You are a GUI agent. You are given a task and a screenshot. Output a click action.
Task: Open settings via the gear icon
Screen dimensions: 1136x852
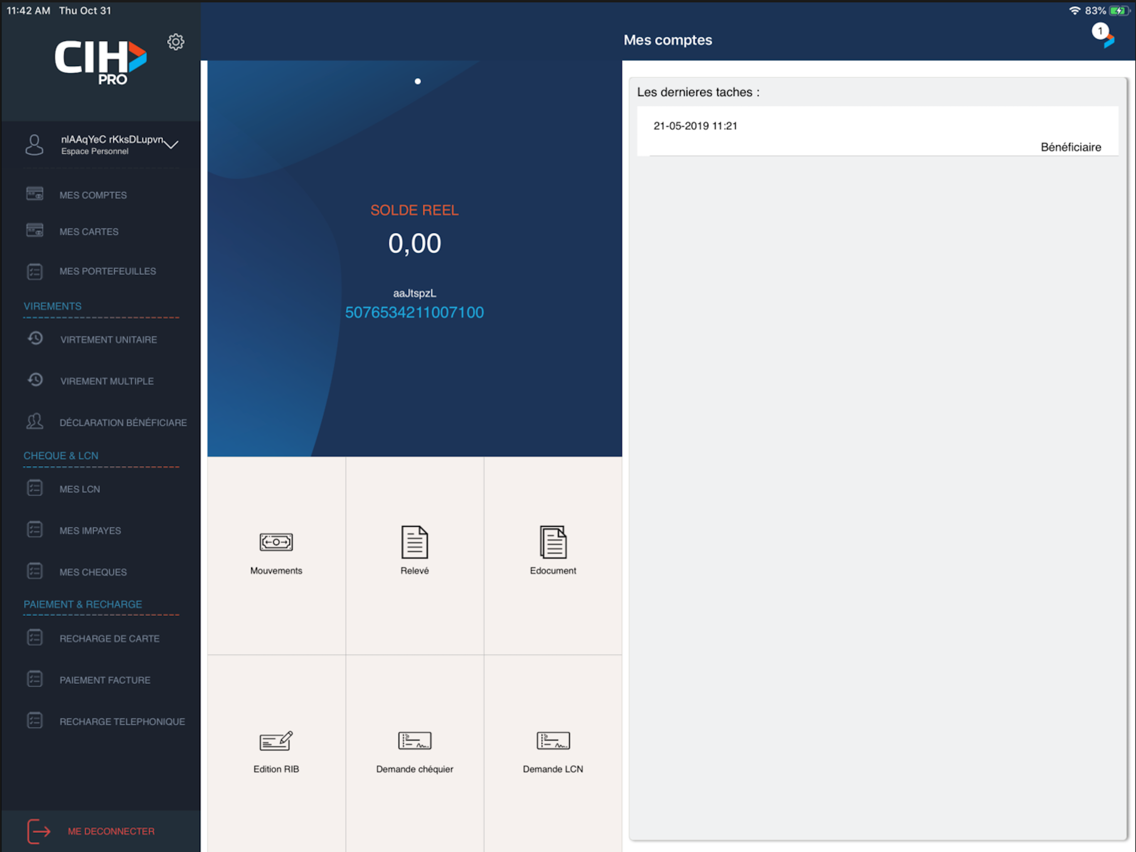(175, 42)
